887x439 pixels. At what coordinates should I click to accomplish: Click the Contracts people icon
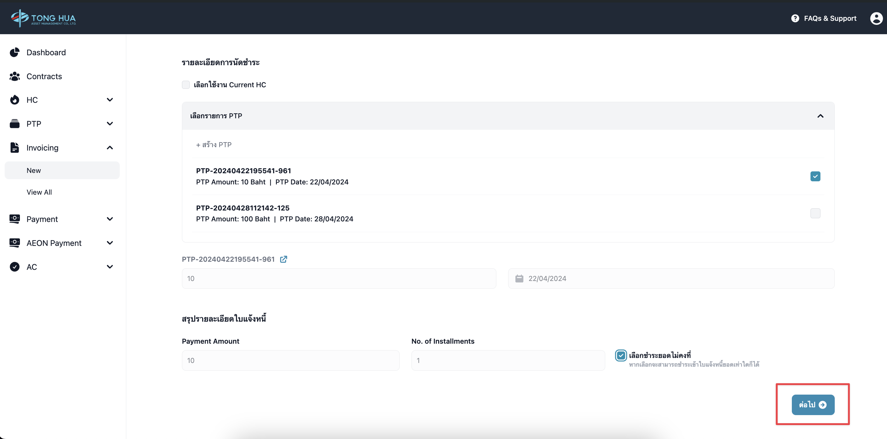(x=14, y=76)
